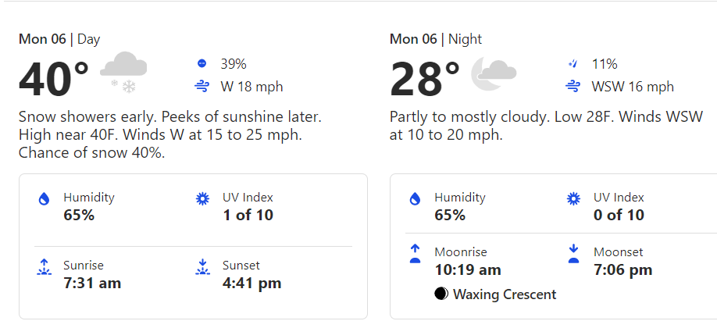Image resolution: width=717 pixels, height=321 pixels.
Task: Click the Sunset icon
Action: tap(202, 267)
